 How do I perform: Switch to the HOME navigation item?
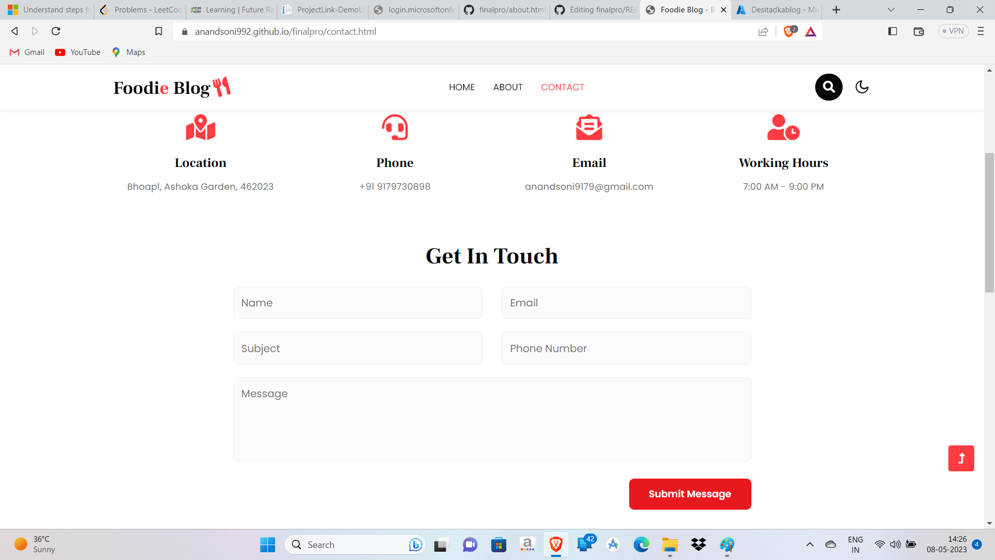point(462,87)
